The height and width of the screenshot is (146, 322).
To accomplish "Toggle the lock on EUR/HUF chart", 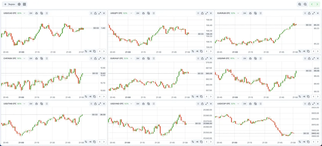I will [x=202, y=58].
